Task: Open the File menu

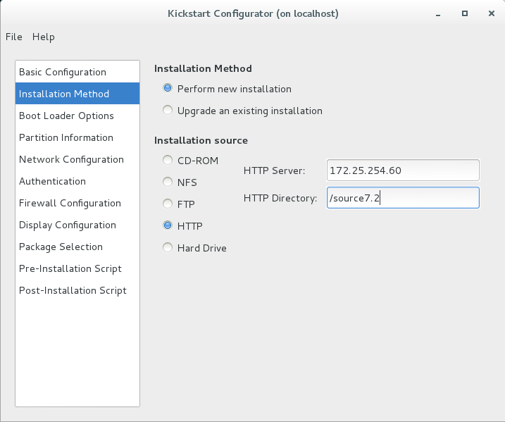Action: (14, 37)
